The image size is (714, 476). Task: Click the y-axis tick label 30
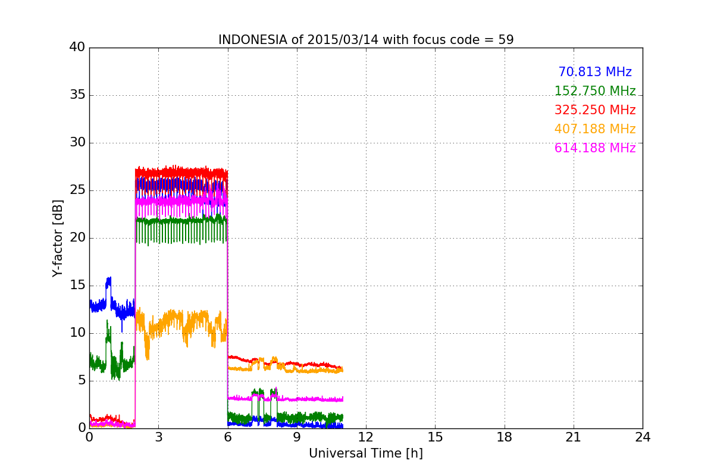coord(77,143)
